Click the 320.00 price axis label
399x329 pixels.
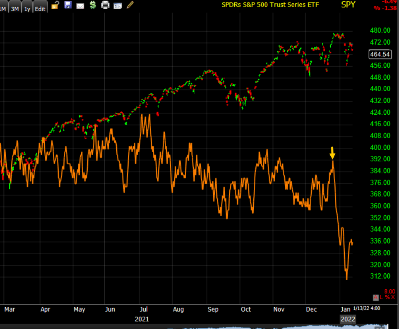click(380, 265)
